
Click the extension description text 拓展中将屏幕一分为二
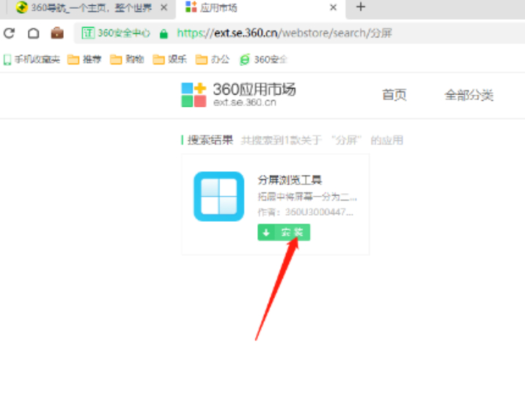click(x=307, y=197)
